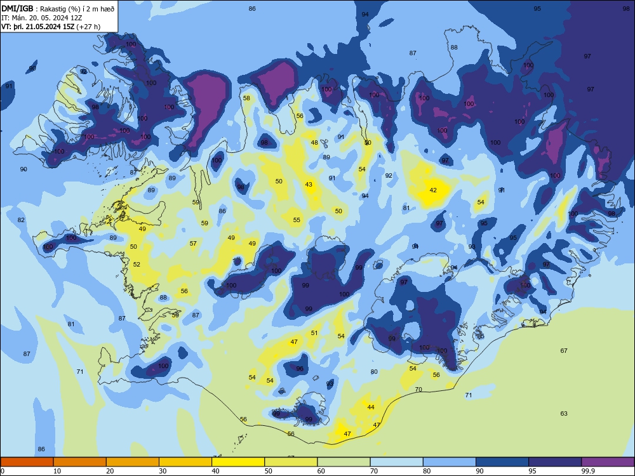Click the legend label '99.9'
635x476 pixels.
pyautogui.click(x=588, y=471)
